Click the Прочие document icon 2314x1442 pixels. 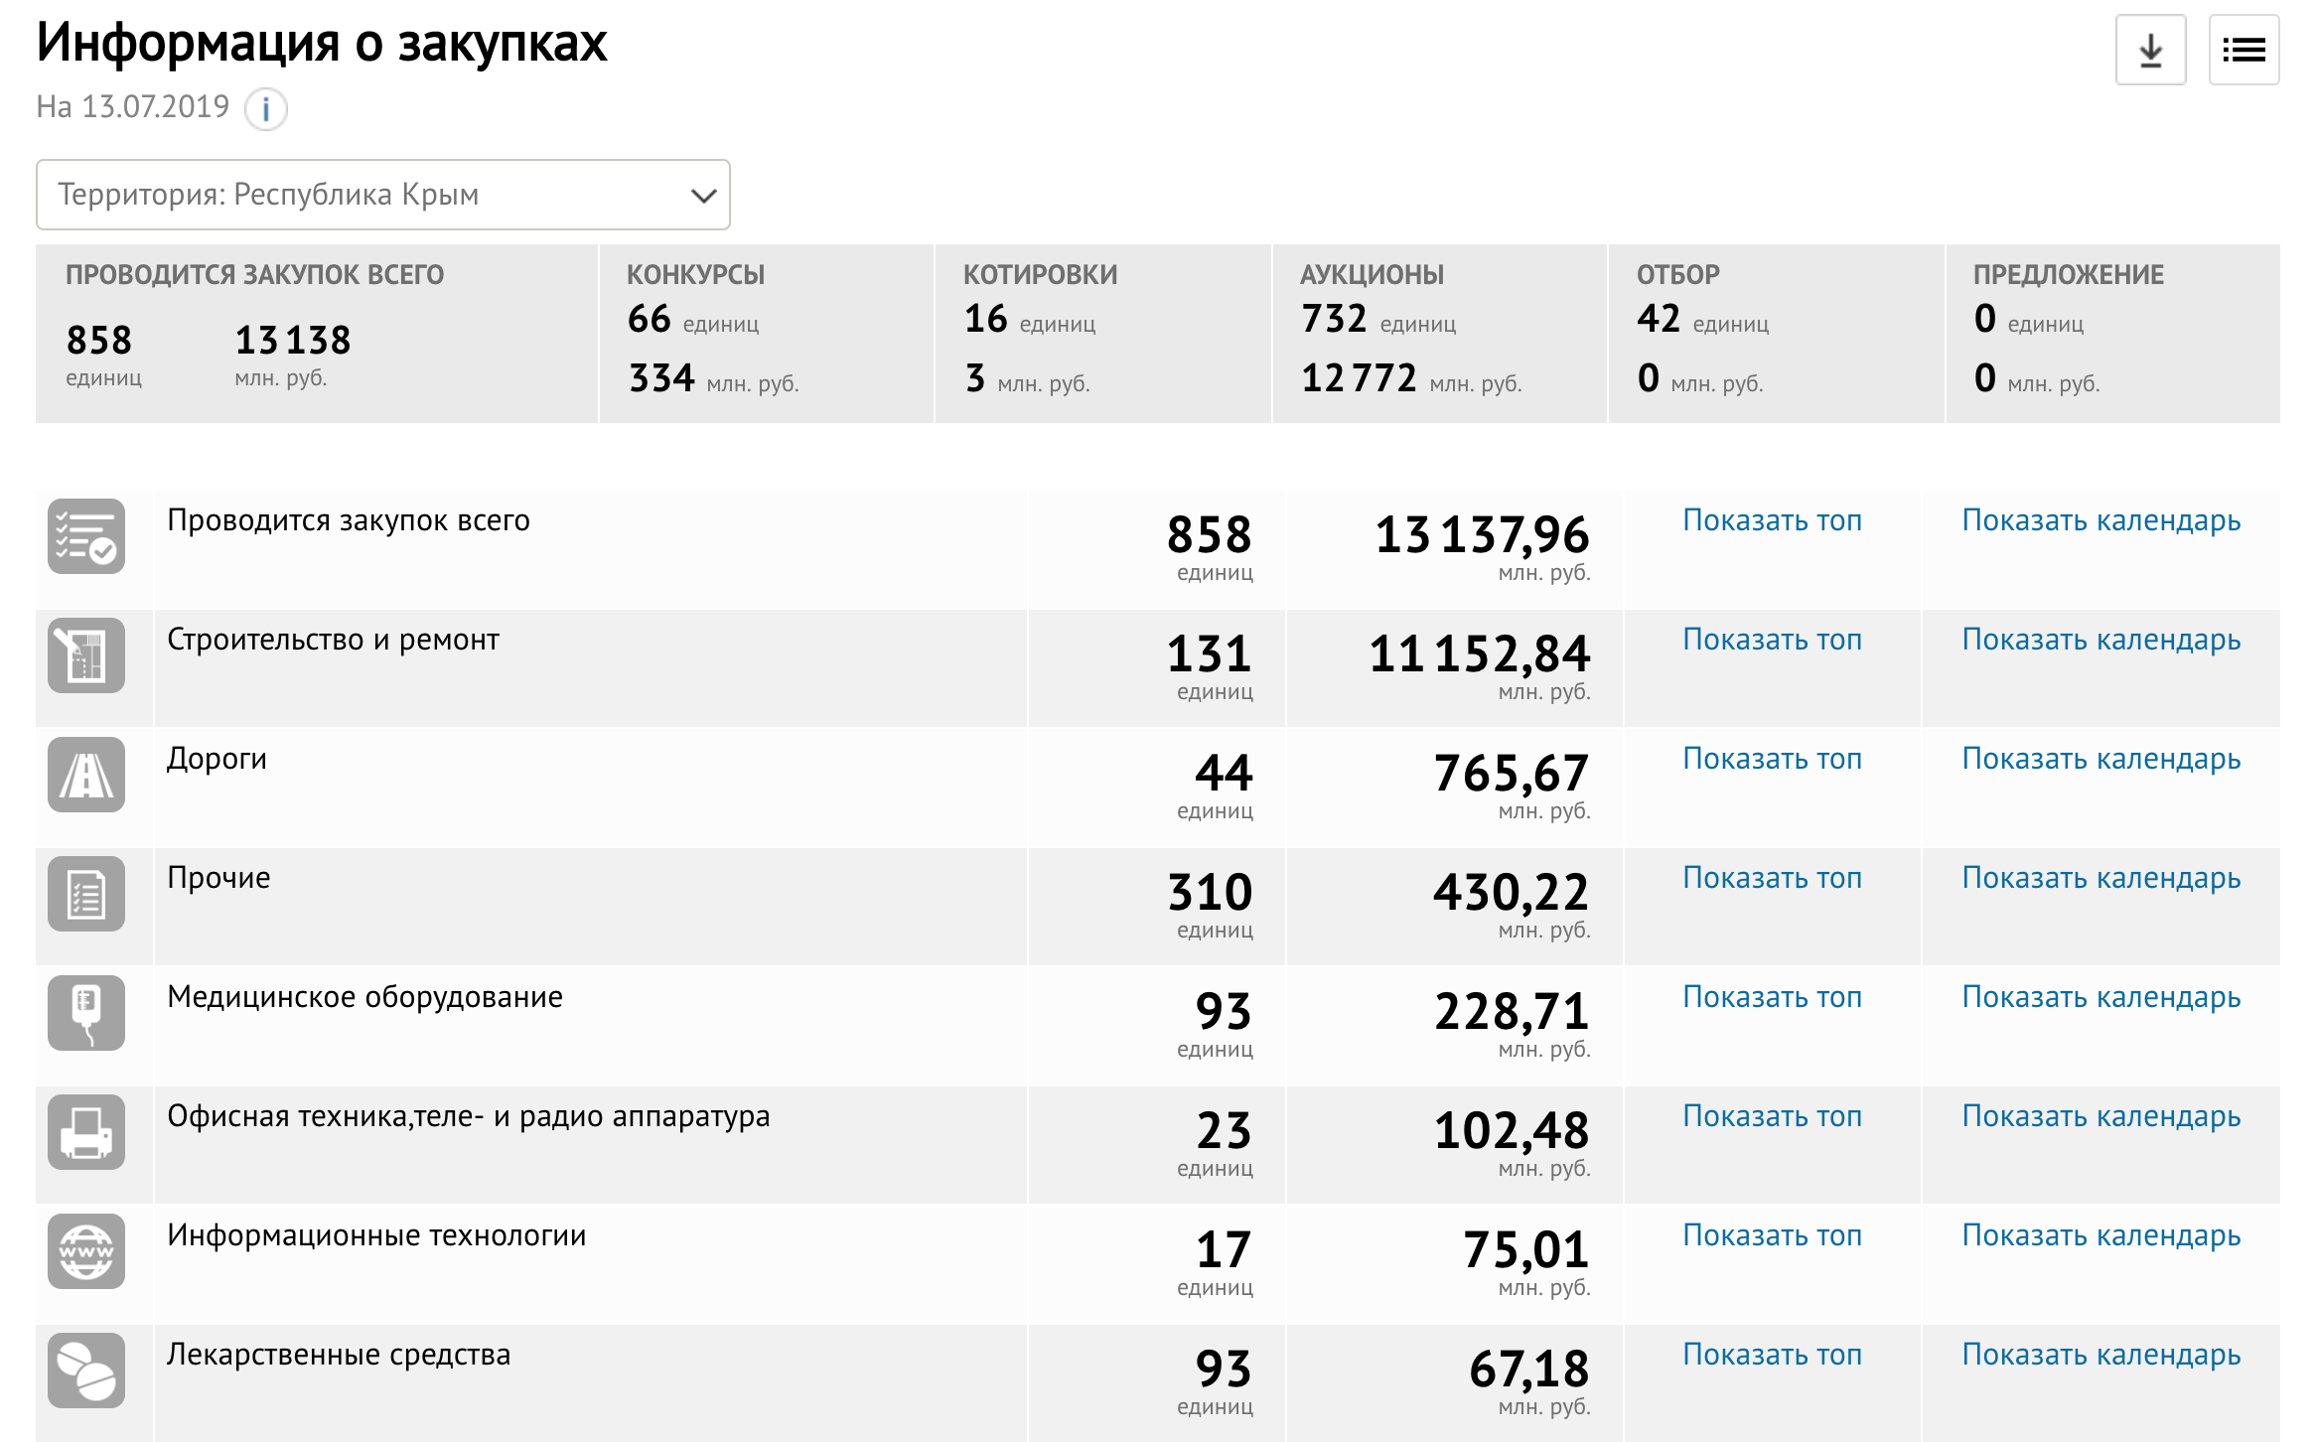click(x=86, y=894)
